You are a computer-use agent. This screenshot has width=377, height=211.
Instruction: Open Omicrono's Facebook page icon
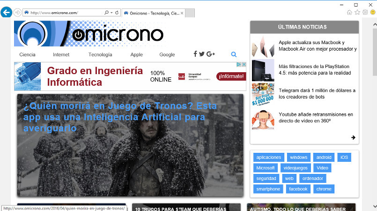pos(195,54)
